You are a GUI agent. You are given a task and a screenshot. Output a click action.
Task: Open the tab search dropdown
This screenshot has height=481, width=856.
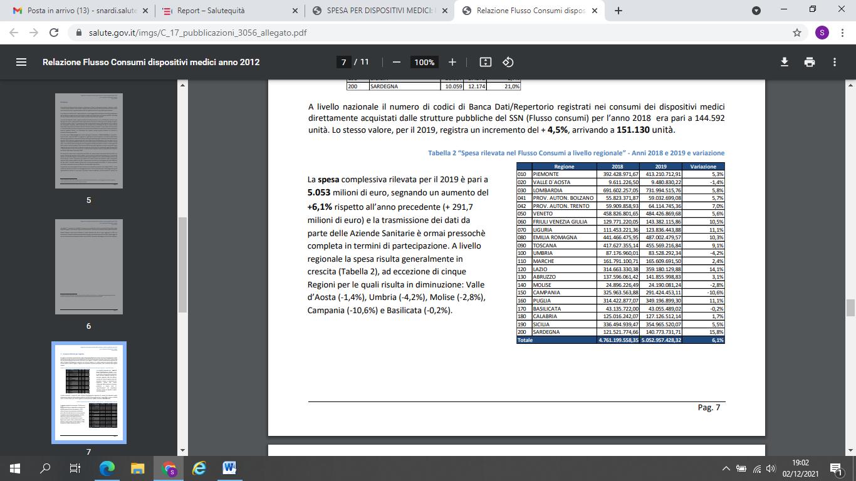tap(756, 11)
